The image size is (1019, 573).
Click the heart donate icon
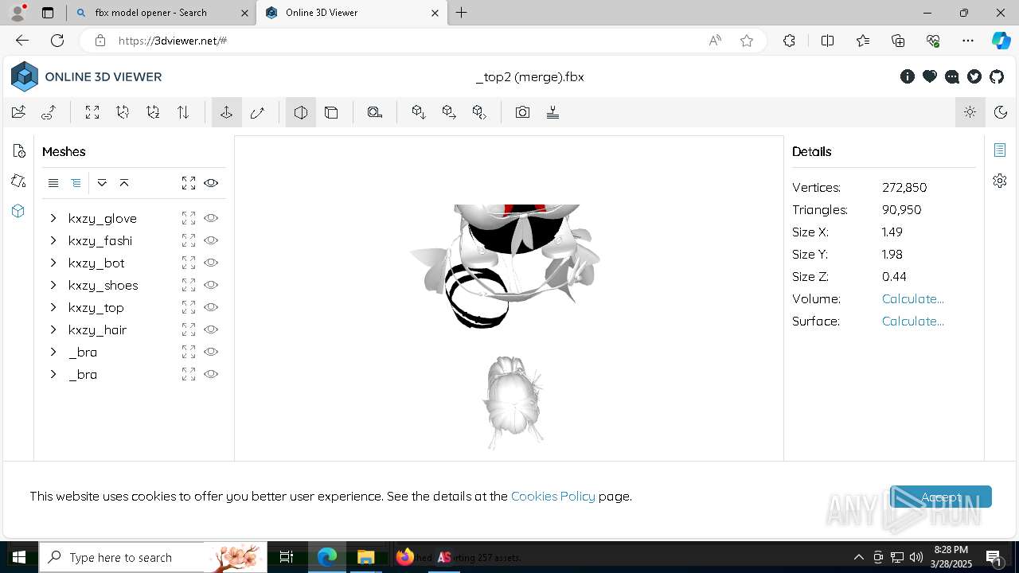pos(930,76)
